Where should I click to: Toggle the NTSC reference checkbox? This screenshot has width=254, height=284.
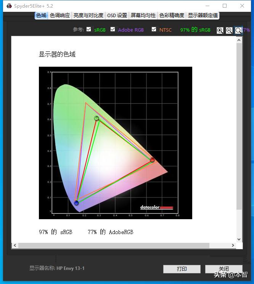click(154, 29)
